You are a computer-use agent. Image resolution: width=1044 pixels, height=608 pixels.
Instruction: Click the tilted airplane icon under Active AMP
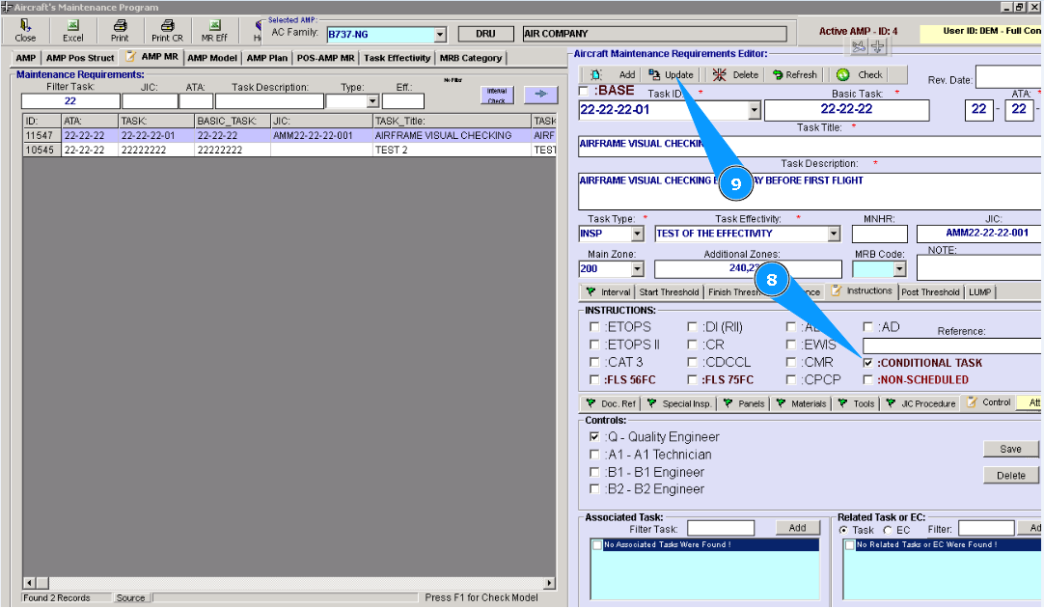[x=859, y=46]
